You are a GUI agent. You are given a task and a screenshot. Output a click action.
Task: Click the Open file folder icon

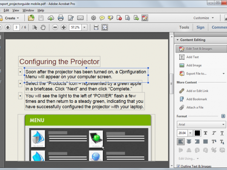(x=31, y=18)
